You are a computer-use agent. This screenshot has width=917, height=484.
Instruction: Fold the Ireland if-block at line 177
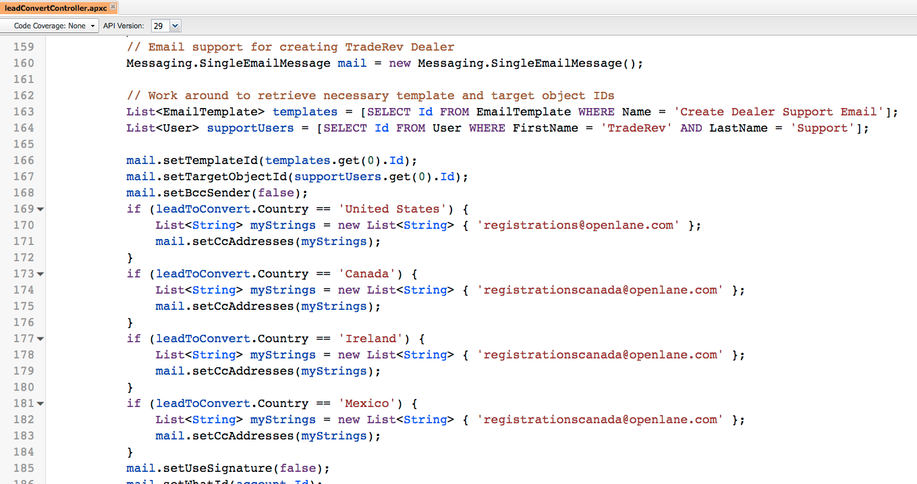(40, 339)
